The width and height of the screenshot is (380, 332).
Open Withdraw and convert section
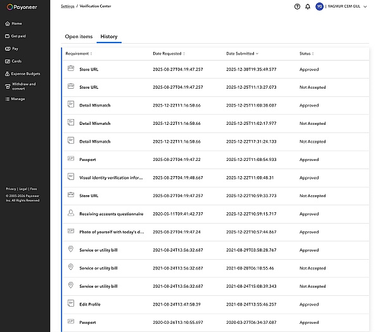tap(23, 86)
